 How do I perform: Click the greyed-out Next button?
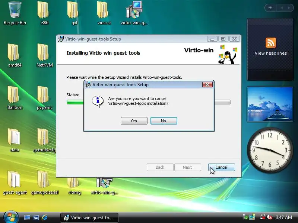188,167
